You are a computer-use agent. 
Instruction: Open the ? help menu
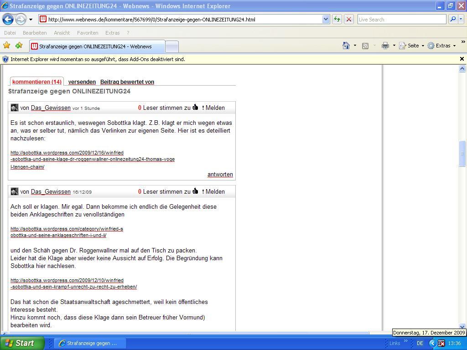click(128, 33)
